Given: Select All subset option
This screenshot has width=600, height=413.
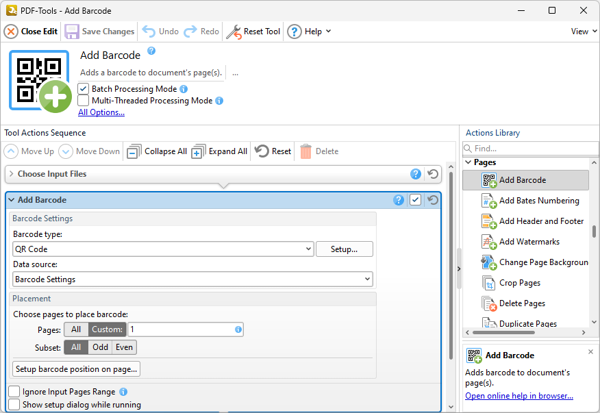Looking at the screenshot, I should coord(76,347).
